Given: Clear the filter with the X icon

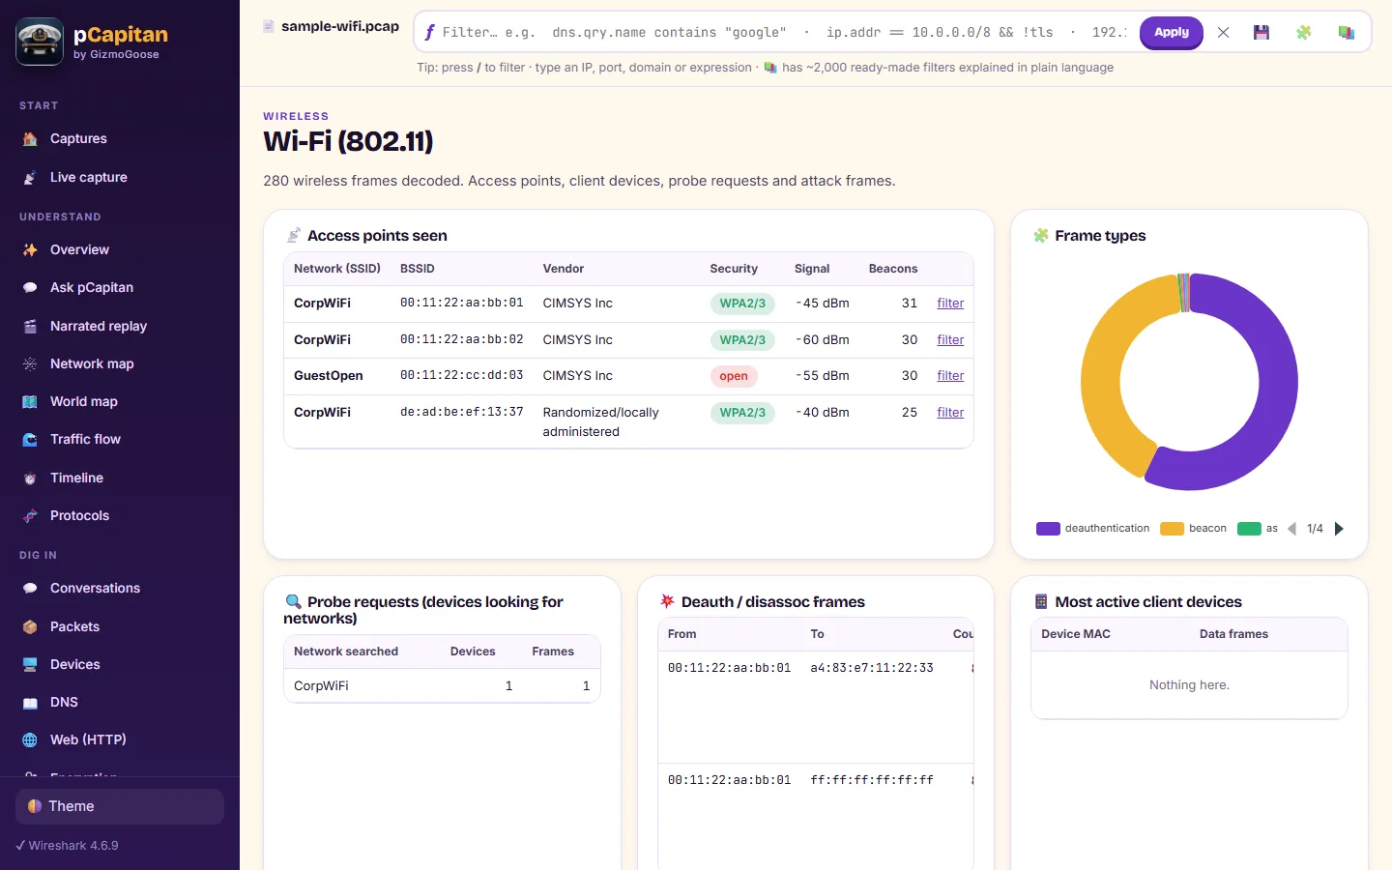Looking at the screenshot, I should coord(1223,33).
